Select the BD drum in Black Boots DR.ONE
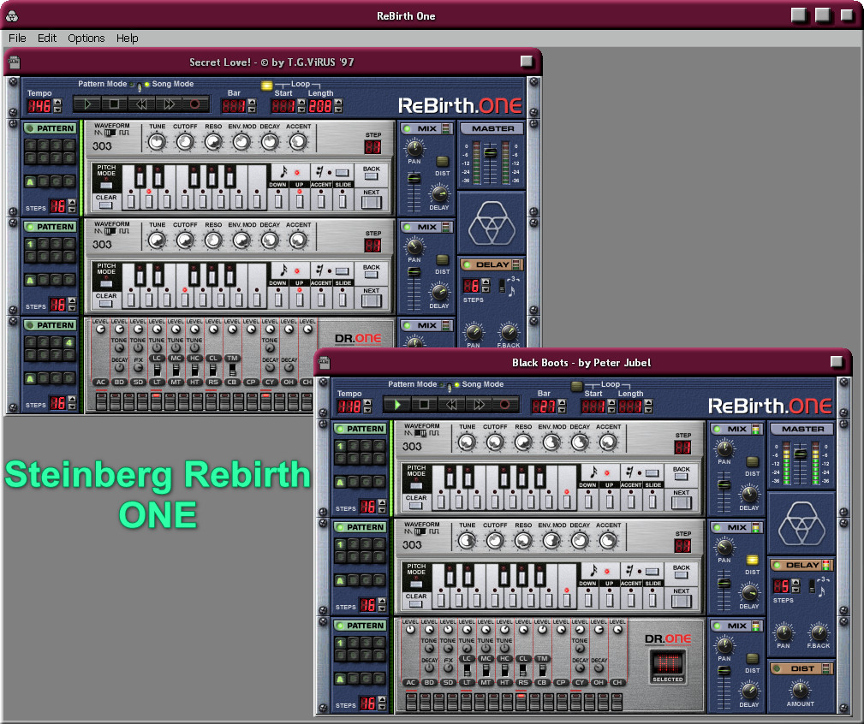This screenshot has height=724, width=864. pos(429,682)
